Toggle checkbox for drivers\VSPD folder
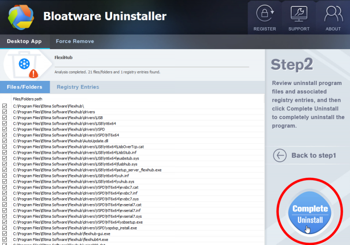Screen dimensions: 350x245 point(5,129)
